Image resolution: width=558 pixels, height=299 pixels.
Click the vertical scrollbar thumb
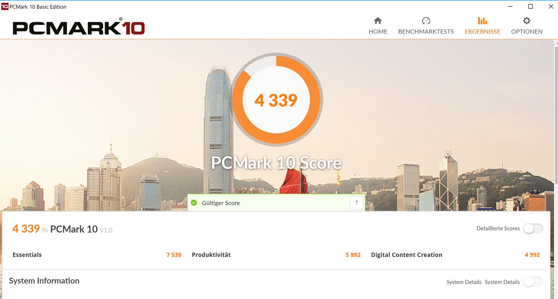click(556, 115)
